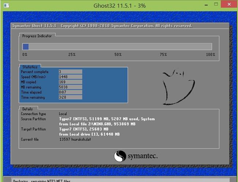Click the Ghost32 window system icon

click(x=5, y=5)
